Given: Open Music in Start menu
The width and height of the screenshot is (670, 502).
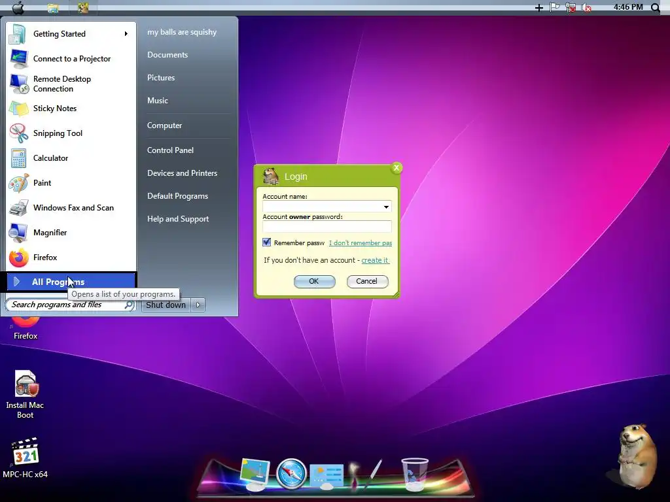Looking at the screenshot, I should coord(158,101).
